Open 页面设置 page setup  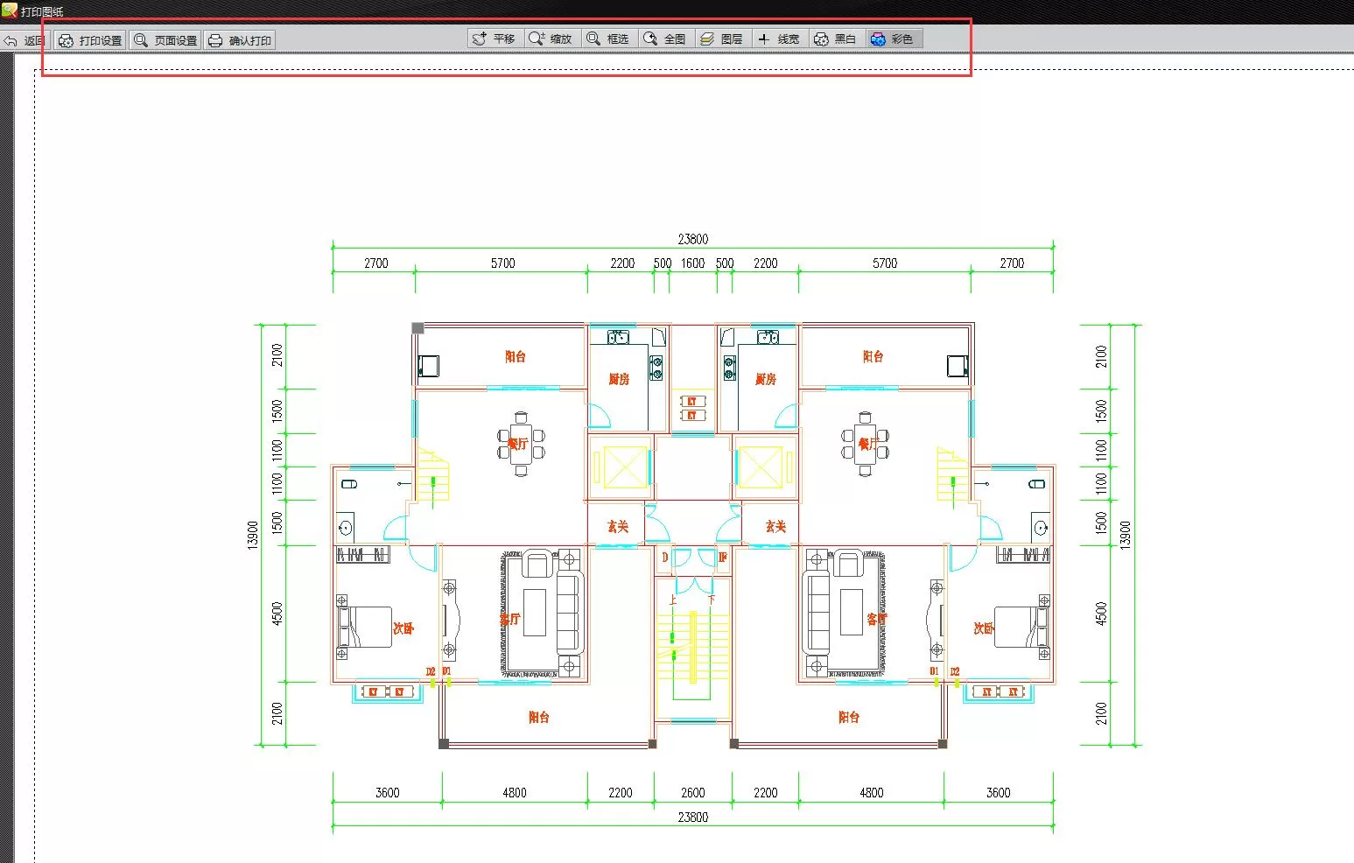pyautogui.click(x=165, y=40)
